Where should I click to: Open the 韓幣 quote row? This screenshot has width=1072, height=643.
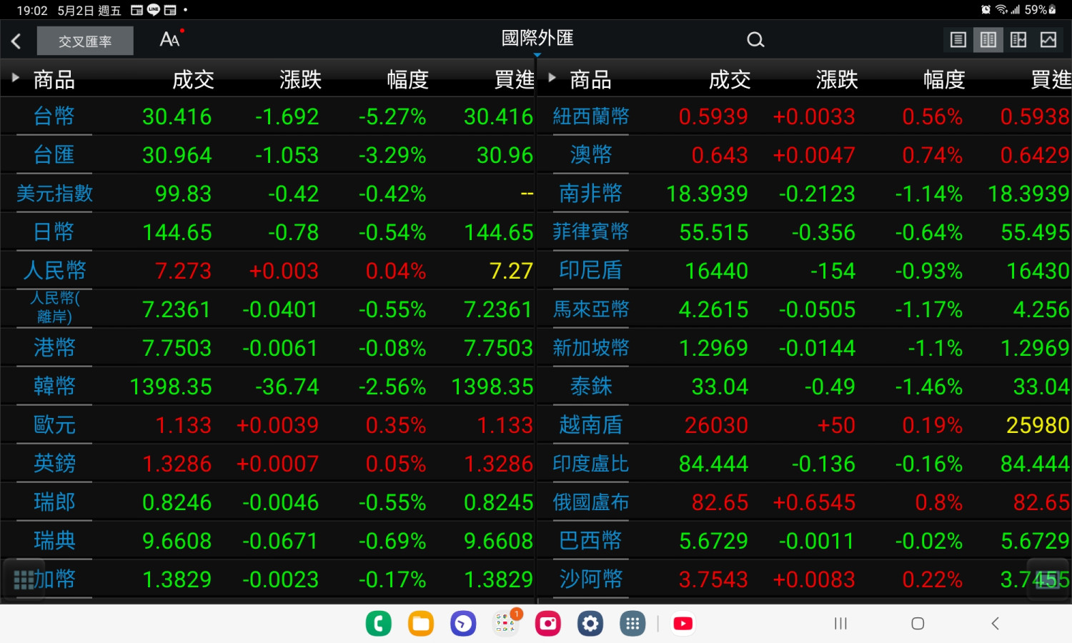click(268, 387)
